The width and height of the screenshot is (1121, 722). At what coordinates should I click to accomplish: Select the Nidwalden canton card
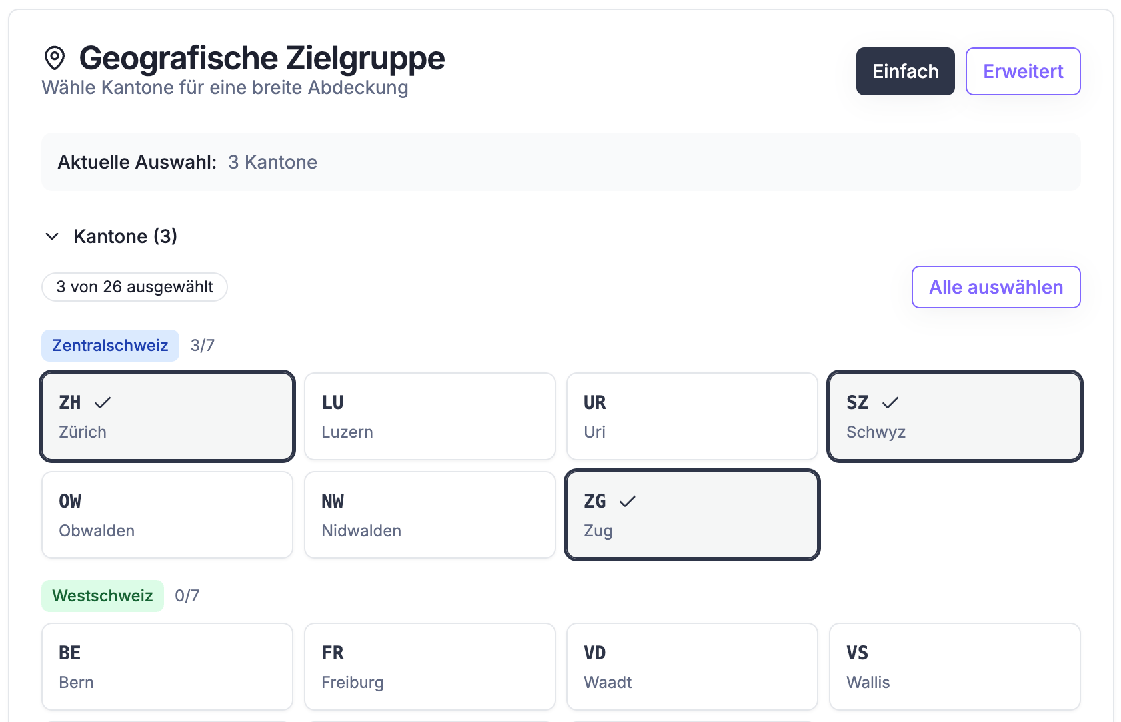430,515
